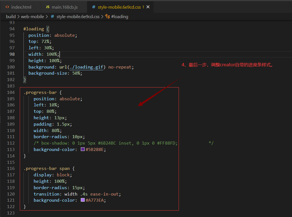Click the #loading symbol icon in the breadcrumb
Screen dimensions: 292x217
tap(107, 16)
